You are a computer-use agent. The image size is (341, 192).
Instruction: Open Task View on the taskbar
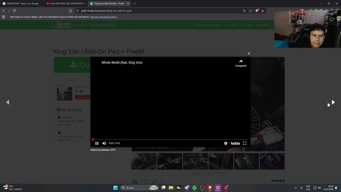click(x=163, y=188)
